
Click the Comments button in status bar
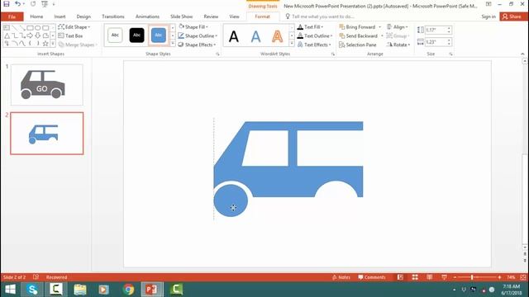coord(372,277)
